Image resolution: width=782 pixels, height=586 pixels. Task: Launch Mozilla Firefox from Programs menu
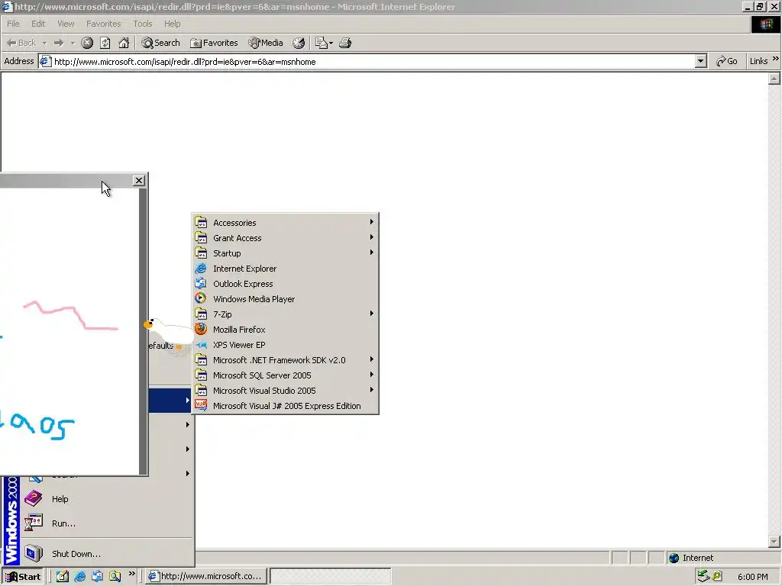pyautogui.click(x=286, y=330)
